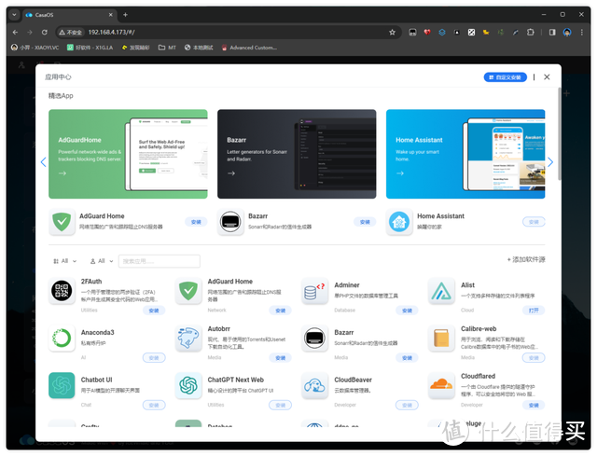Focus the app search field
The image size is (597, 456).
160,261
